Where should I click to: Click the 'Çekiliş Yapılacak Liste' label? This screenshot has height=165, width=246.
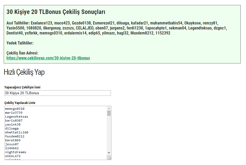click(20, 103)
